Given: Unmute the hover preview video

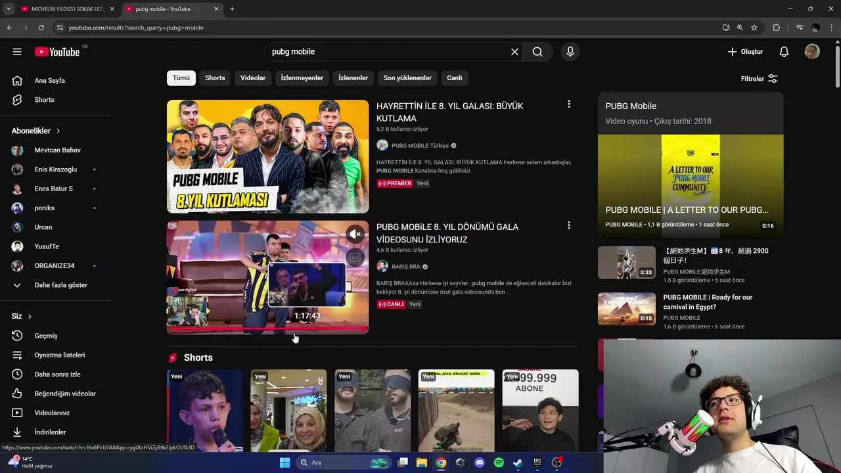Looking at the screenshot, I should pyautogui.click(x=355, y=234).
